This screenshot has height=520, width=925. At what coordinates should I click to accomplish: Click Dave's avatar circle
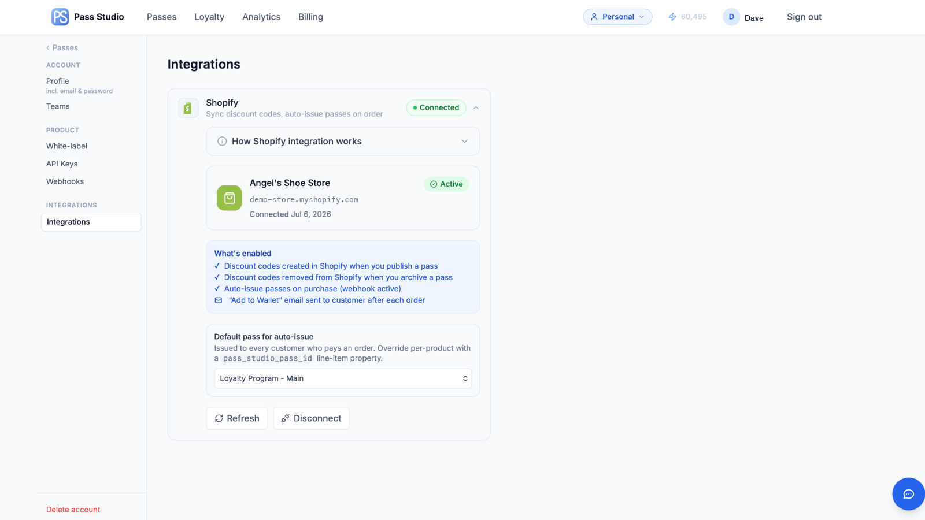click(x=731, y=17)
